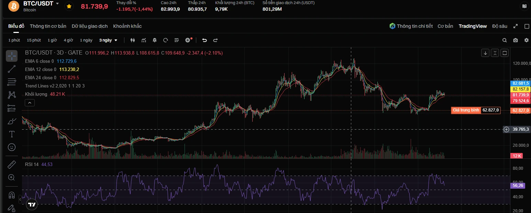531x213 pixels.
Task: Open the forecasting and measurement tools
Action: [x=12, y=108]
